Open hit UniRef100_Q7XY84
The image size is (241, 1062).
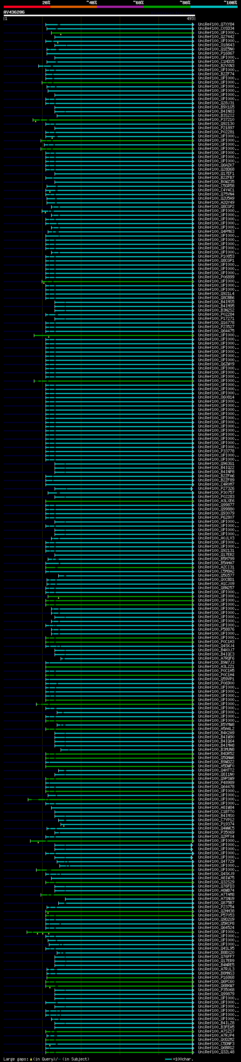(x=216, y=24)
